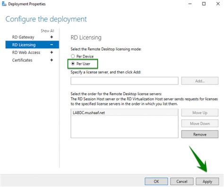
Task: Click the Add... button
Action: click(x=200, y=81)
